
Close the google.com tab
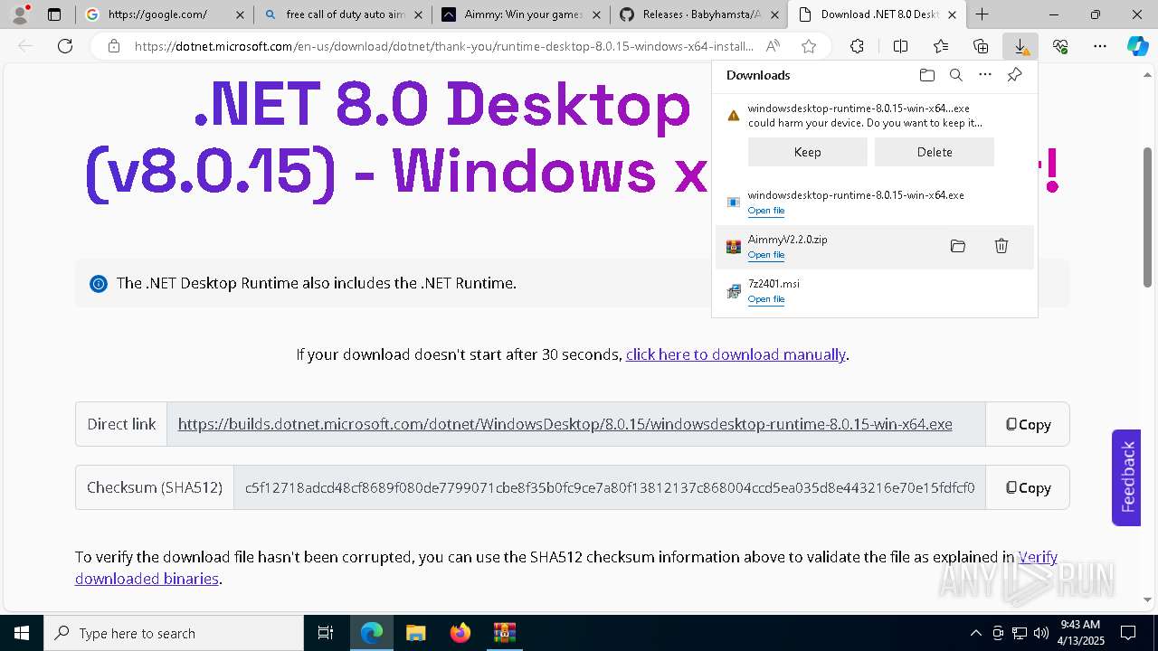(x=240, y=14)
